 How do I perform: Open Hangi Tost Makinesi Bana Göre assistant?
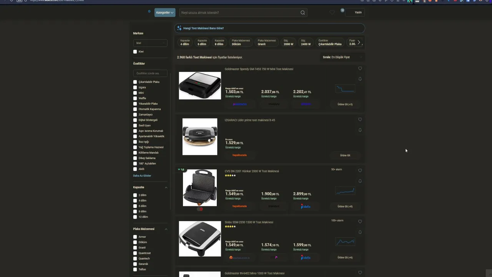[269, 28]
